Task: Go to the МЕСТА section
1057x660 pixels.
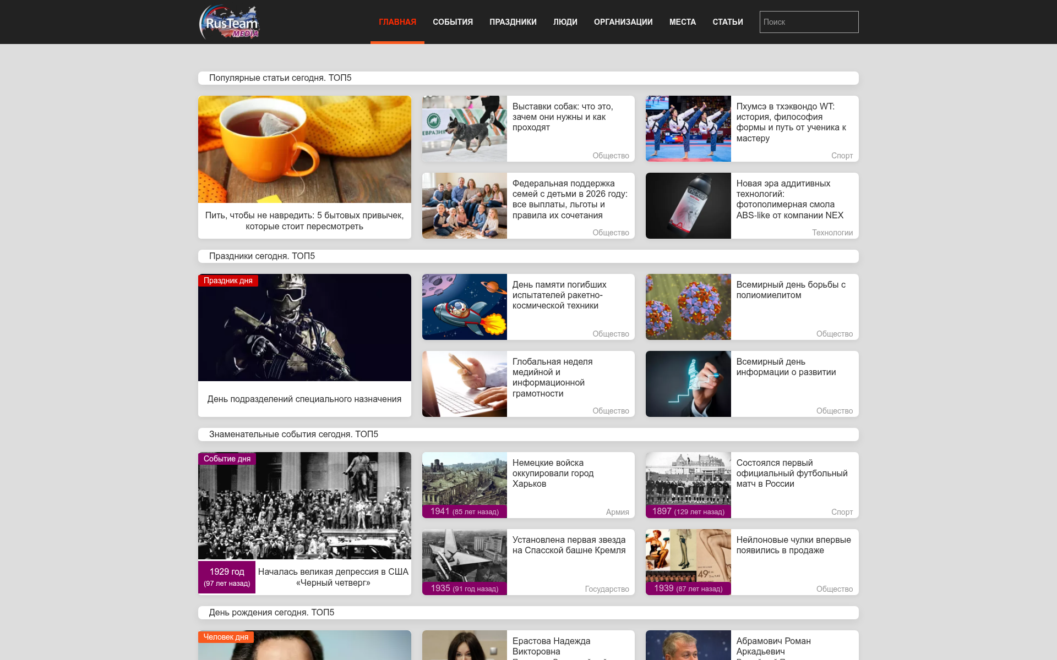Action: (683, 22)
